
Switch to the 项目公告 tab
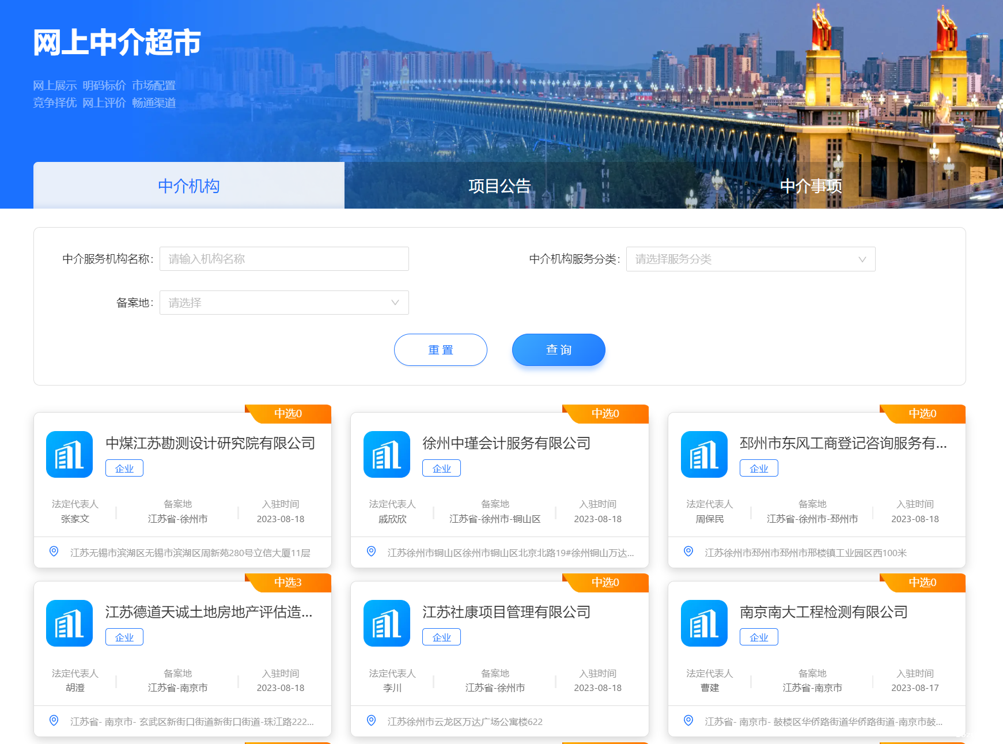(x=499, y=186)
